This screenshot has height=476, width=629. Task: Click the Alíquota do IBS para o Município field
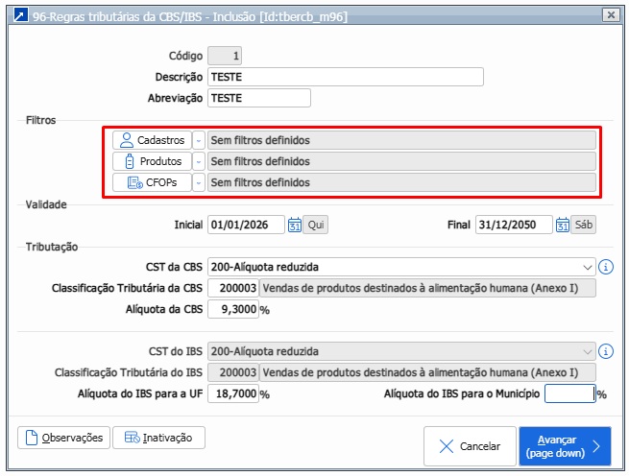[569, 393]
